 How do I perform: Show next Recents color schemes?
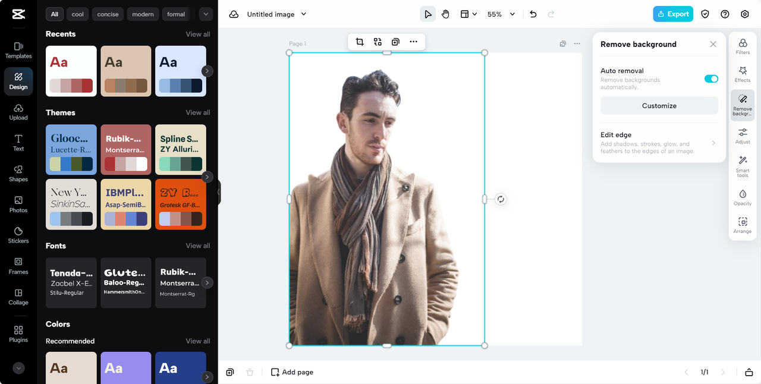[x=207, y=71]
